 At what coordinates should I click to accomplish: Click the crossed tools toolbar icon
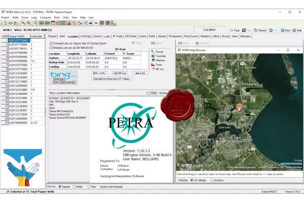(x=86, y=23)
